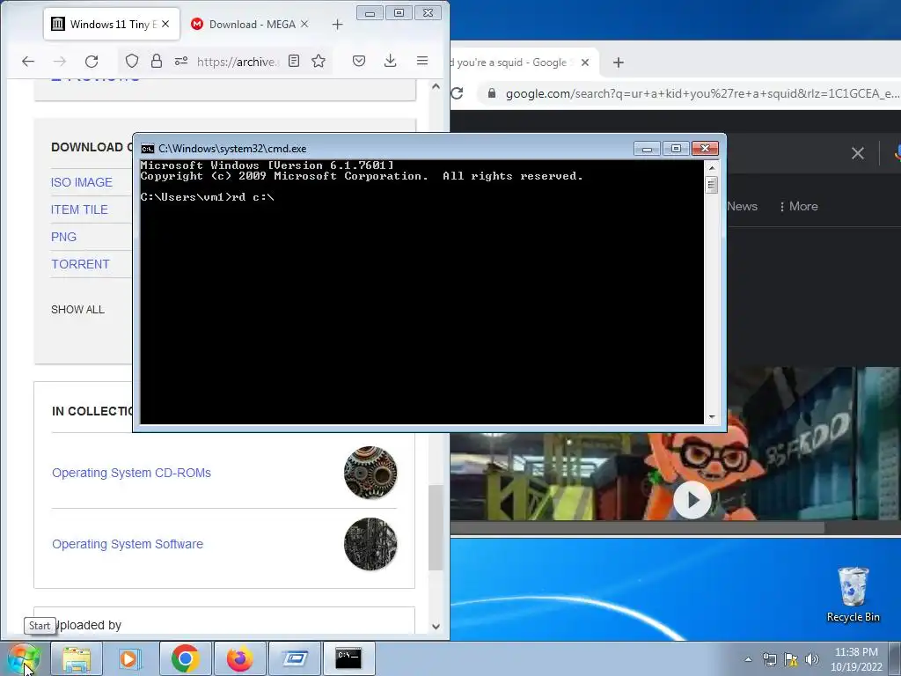The image size is (901, 676).
Task: Close the Download - MEGA tab
Action: [x=304, y=24]
